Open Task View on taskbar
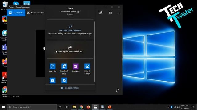The width and height of the screenshot is (197, 110). tap(67, 107)
